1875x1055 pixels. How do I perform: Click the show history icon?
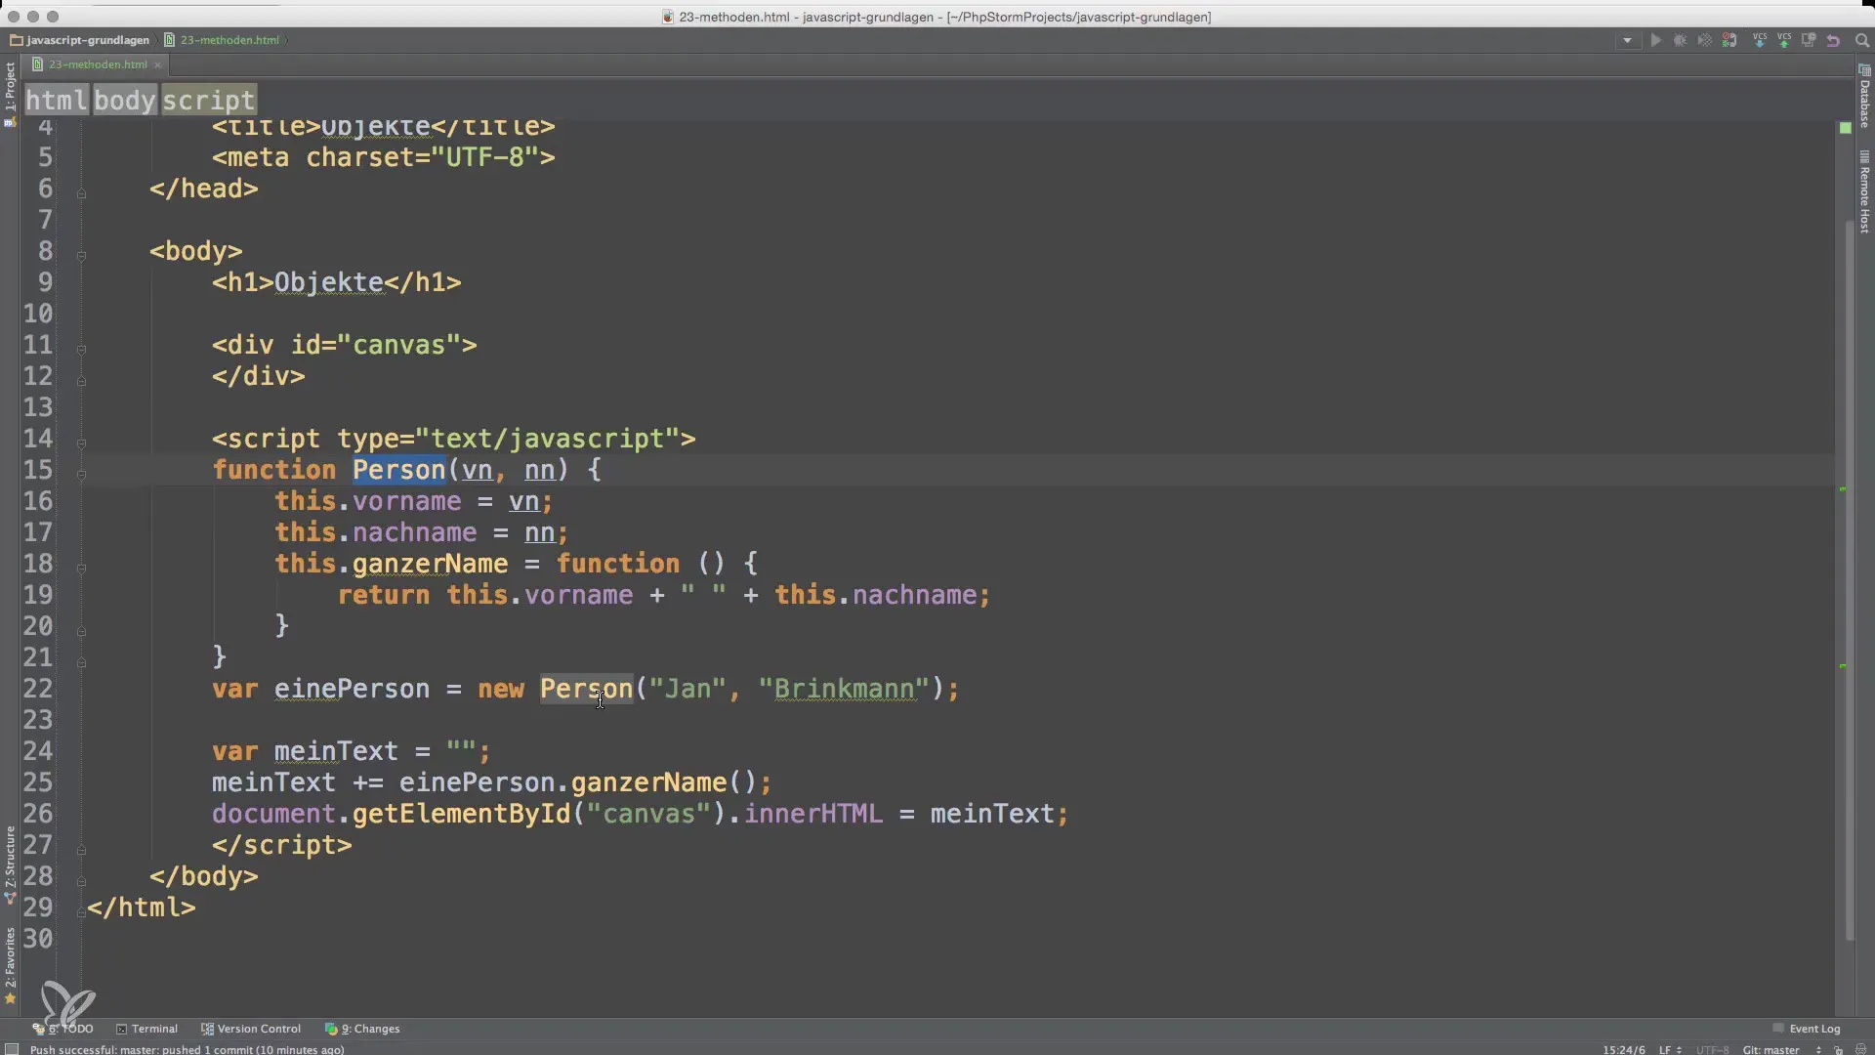[1809, 40]
